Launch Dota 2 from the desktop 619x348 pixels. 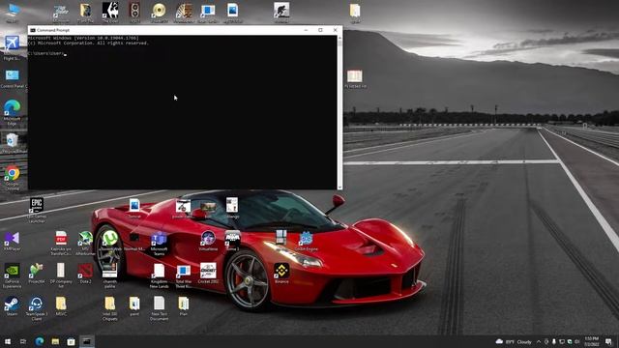click(85, 274)
